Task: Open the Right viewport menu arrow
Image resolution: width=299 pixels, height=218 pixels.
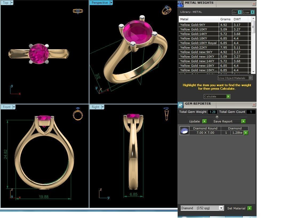Action: pos(103,107)
